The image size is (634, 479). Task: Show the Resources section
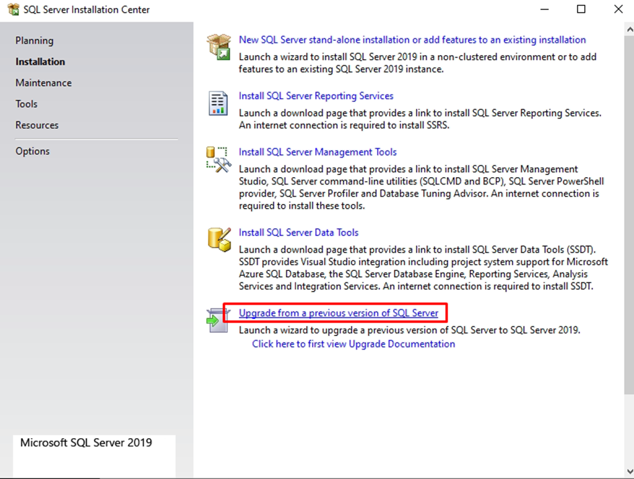[37, 125]
